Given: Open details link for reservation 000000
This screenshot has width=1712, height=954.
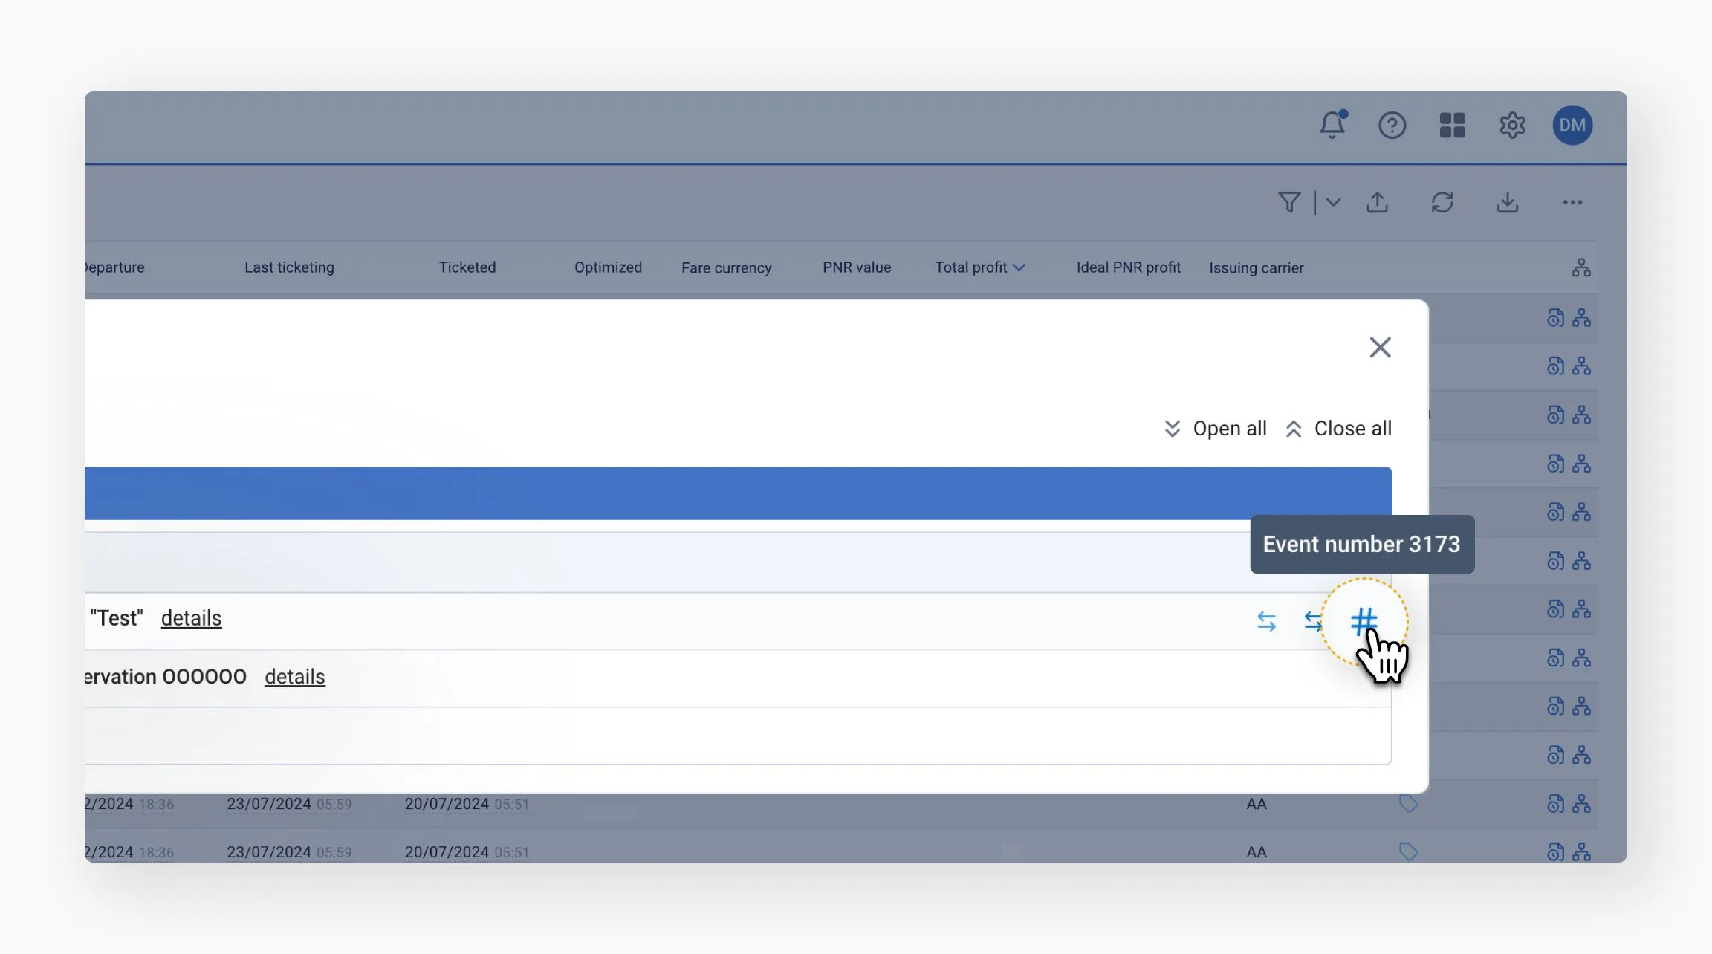Looking at the screenshot, I should pyautogui.click(x=294, y=677).
